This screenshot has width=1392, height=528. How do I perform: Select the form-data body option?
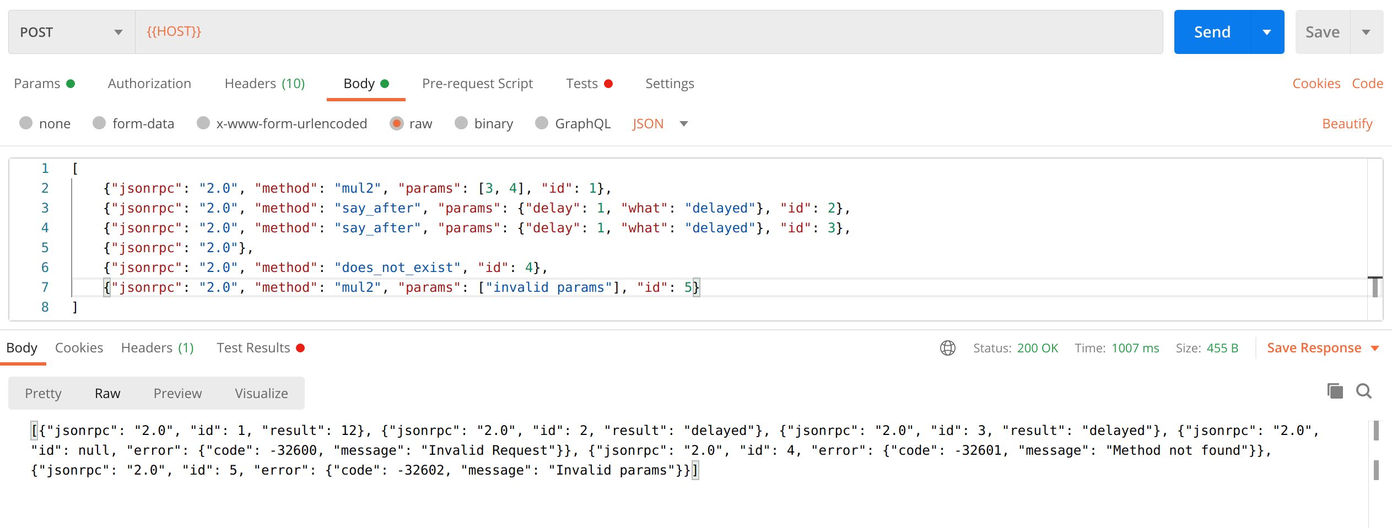click(100, 123)
